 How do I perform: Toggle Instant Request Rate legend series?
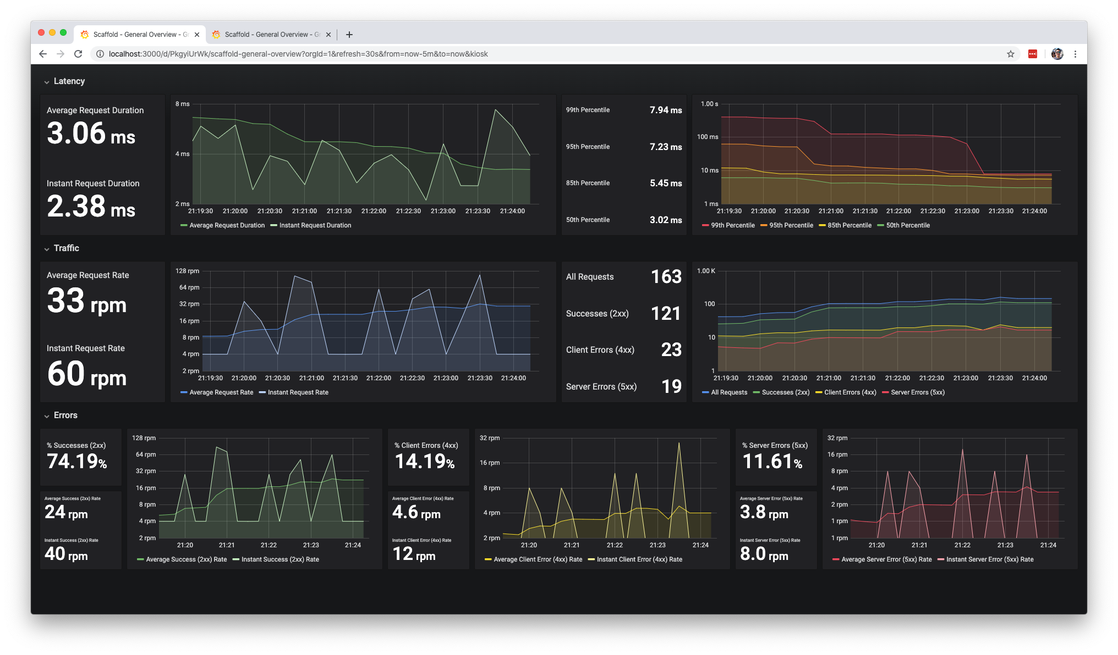(x=298, y=392)
